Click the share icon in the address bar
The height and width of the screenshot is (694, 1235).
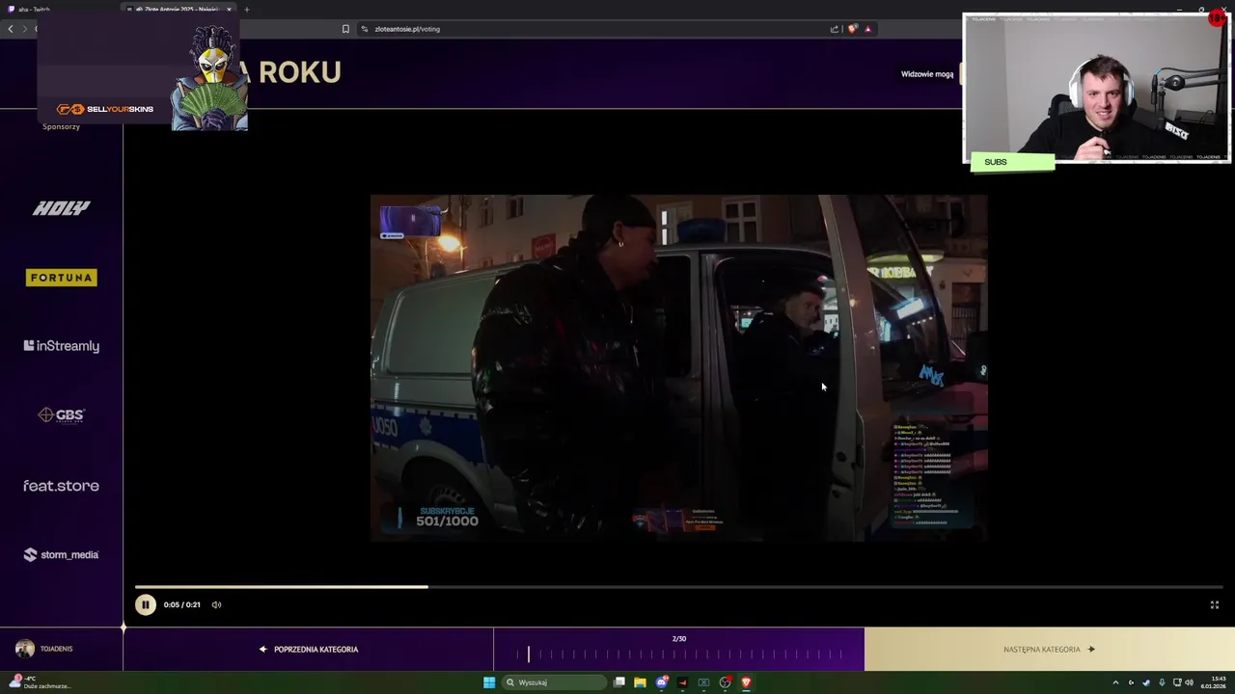click(835, 29)
